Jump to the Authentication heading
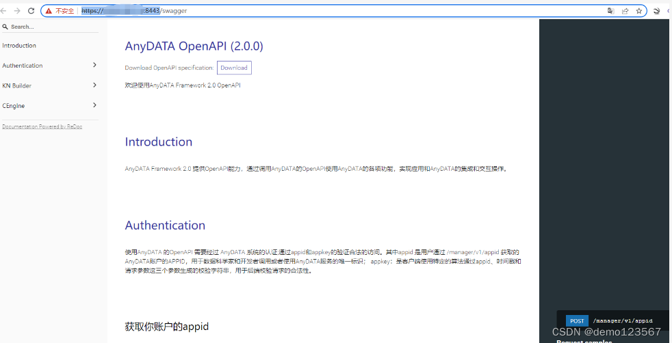 (165, 225)
